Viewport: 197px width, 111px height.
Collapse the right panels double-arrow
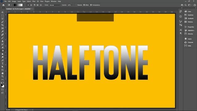(x=195, y=8)
